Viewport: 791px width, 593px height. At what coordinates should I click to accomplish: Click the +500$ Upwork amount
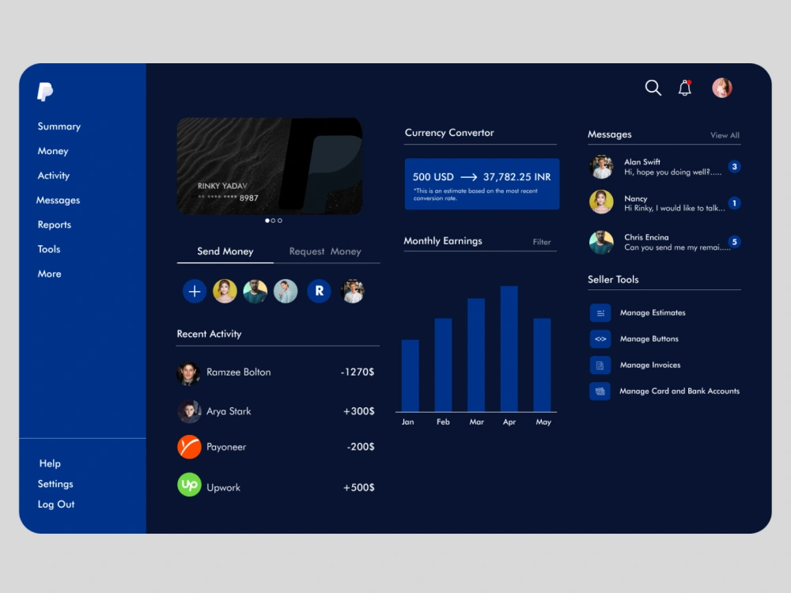(358, 488)
